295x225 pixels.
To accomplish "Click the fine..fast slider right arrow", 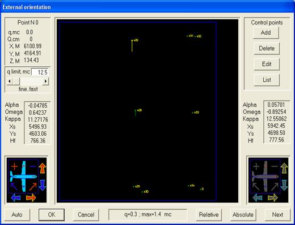I will click(x=45, y=81).
